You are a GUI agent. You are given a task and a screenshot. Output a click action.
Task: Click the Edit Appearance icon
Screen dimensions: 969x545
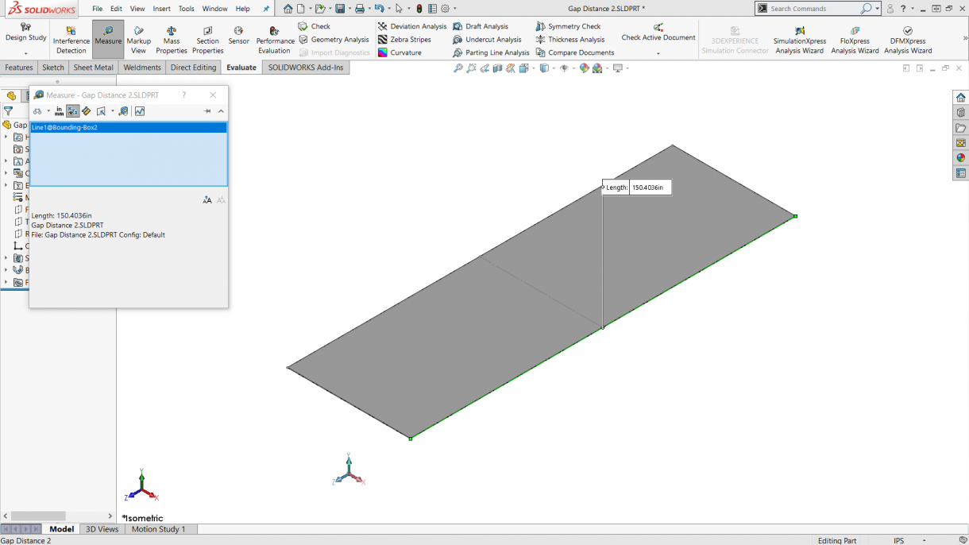(585, 68)
